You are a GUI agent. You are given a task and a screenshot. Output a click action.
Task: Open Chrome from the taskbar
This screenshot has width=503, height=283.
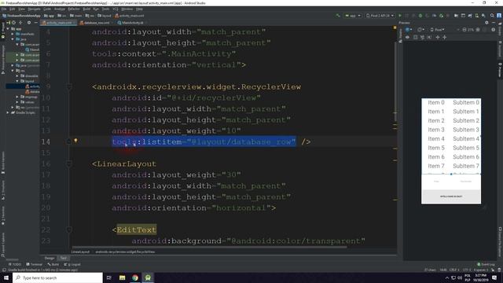[x=135, y=277]
